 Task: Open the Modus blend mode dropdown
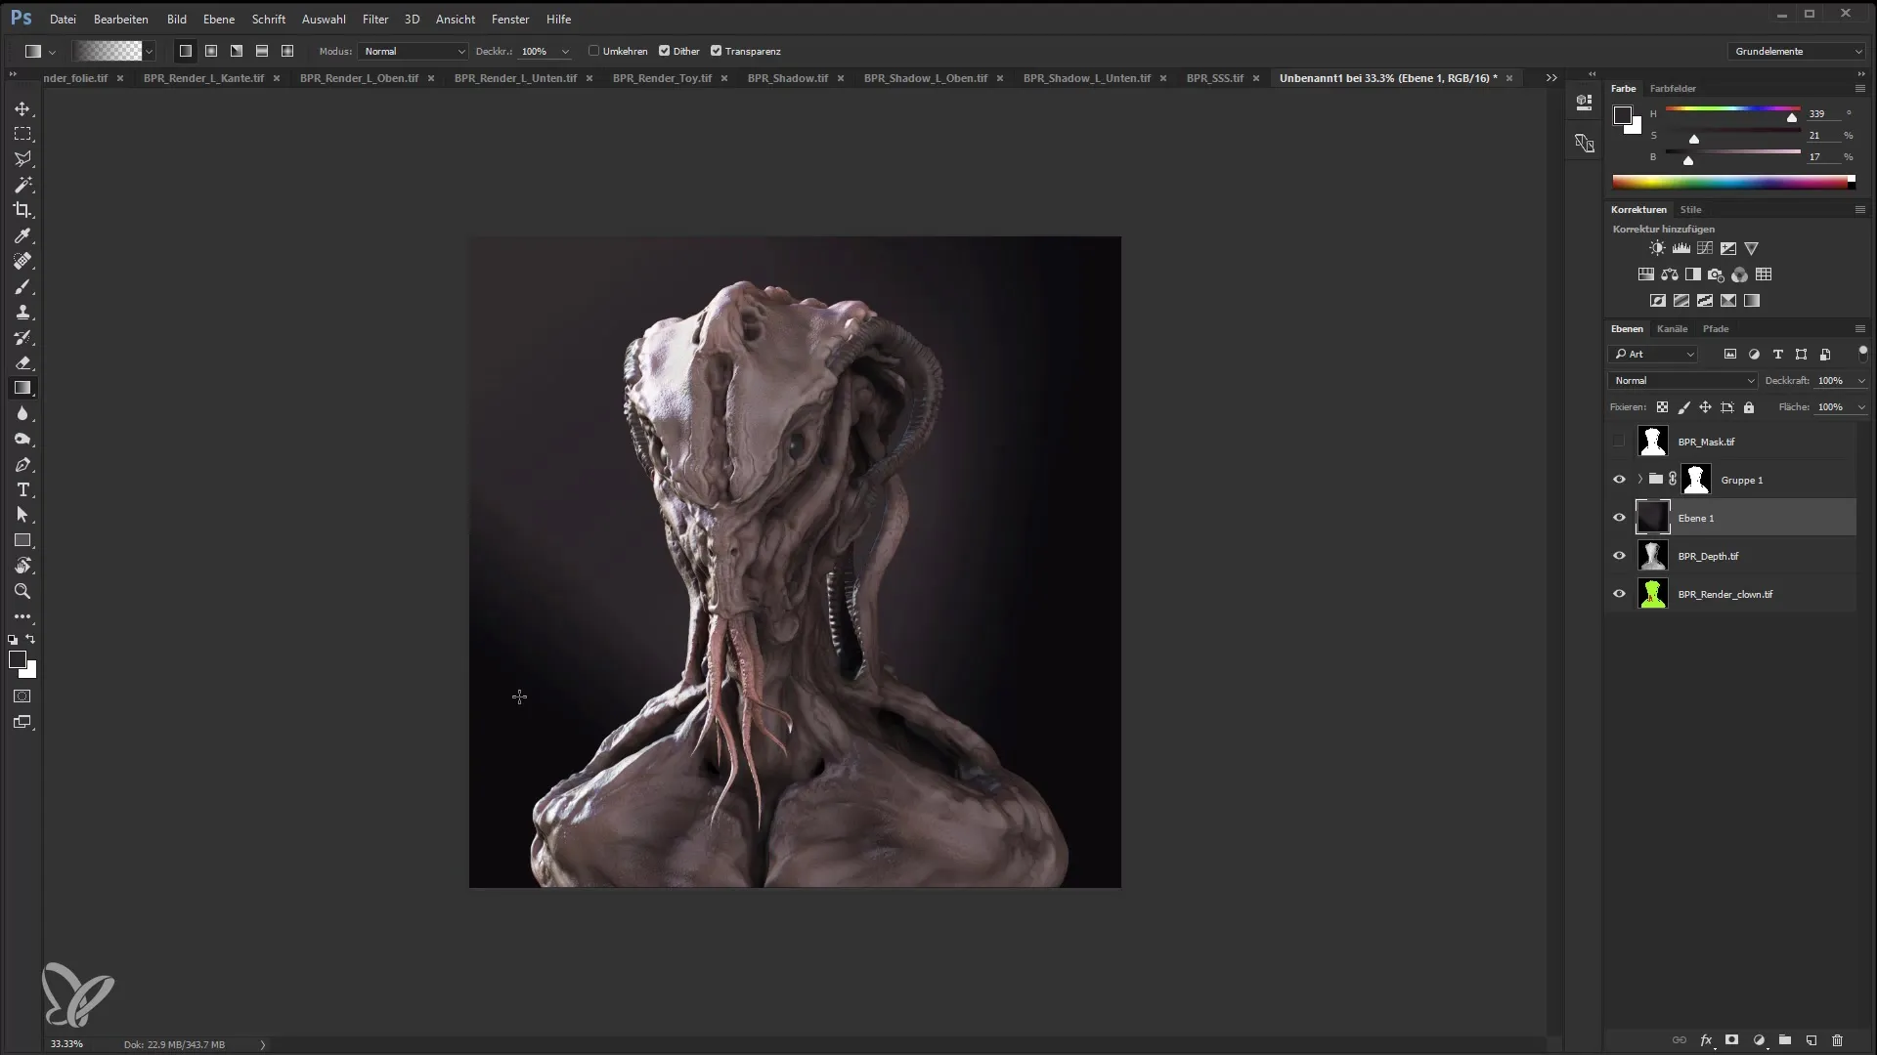pos(412,52)
